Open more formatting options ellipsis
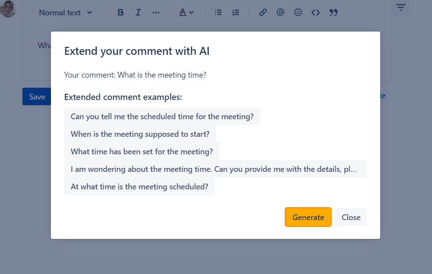 [x=156, y=13]
